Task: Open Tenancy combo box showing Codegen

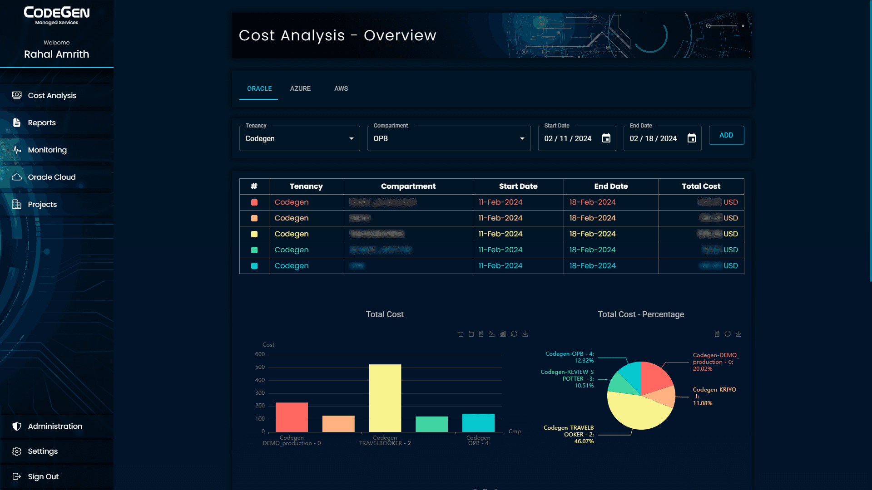Action: pyautogui.click(x=300, y=138)
